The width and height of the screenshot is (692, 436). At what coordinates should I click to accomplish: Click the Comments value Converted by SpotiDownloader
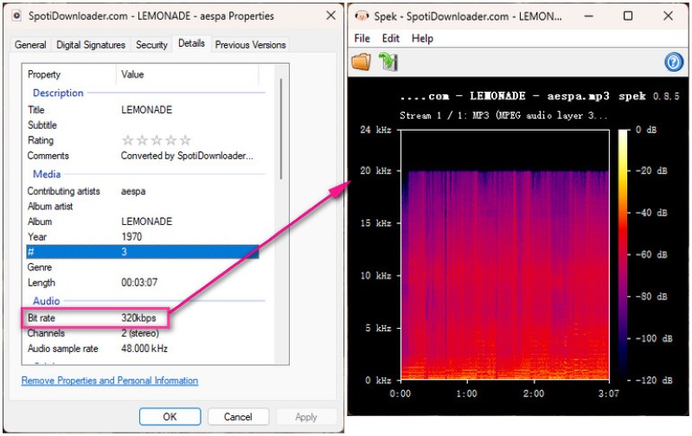tap(187, 156)
